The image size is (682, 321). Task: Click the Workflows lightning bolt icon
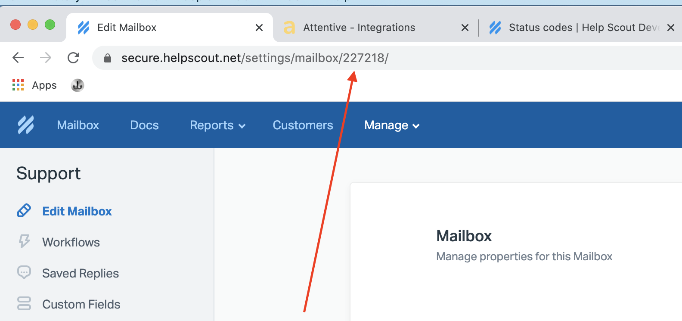(x=24, y=241)
